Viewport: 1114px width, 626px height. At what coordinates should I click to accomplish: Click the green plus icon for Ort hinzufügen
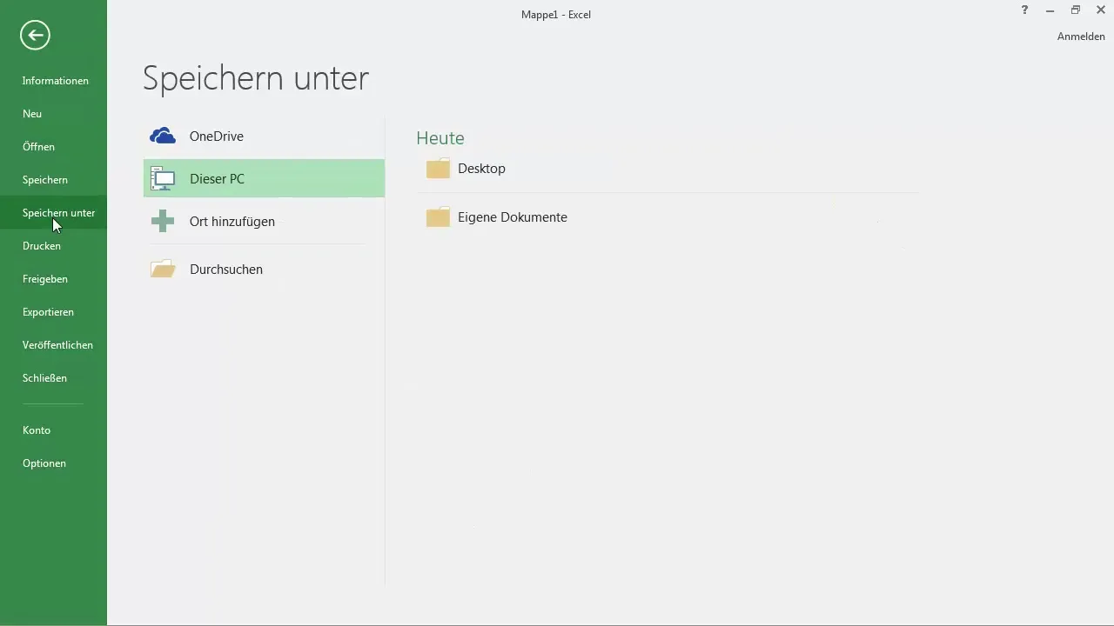click(163, 221)
